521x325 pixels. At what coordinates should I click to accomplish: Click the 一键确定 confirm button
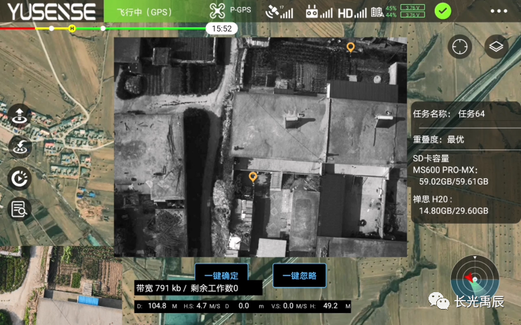[x=221, y=275]
